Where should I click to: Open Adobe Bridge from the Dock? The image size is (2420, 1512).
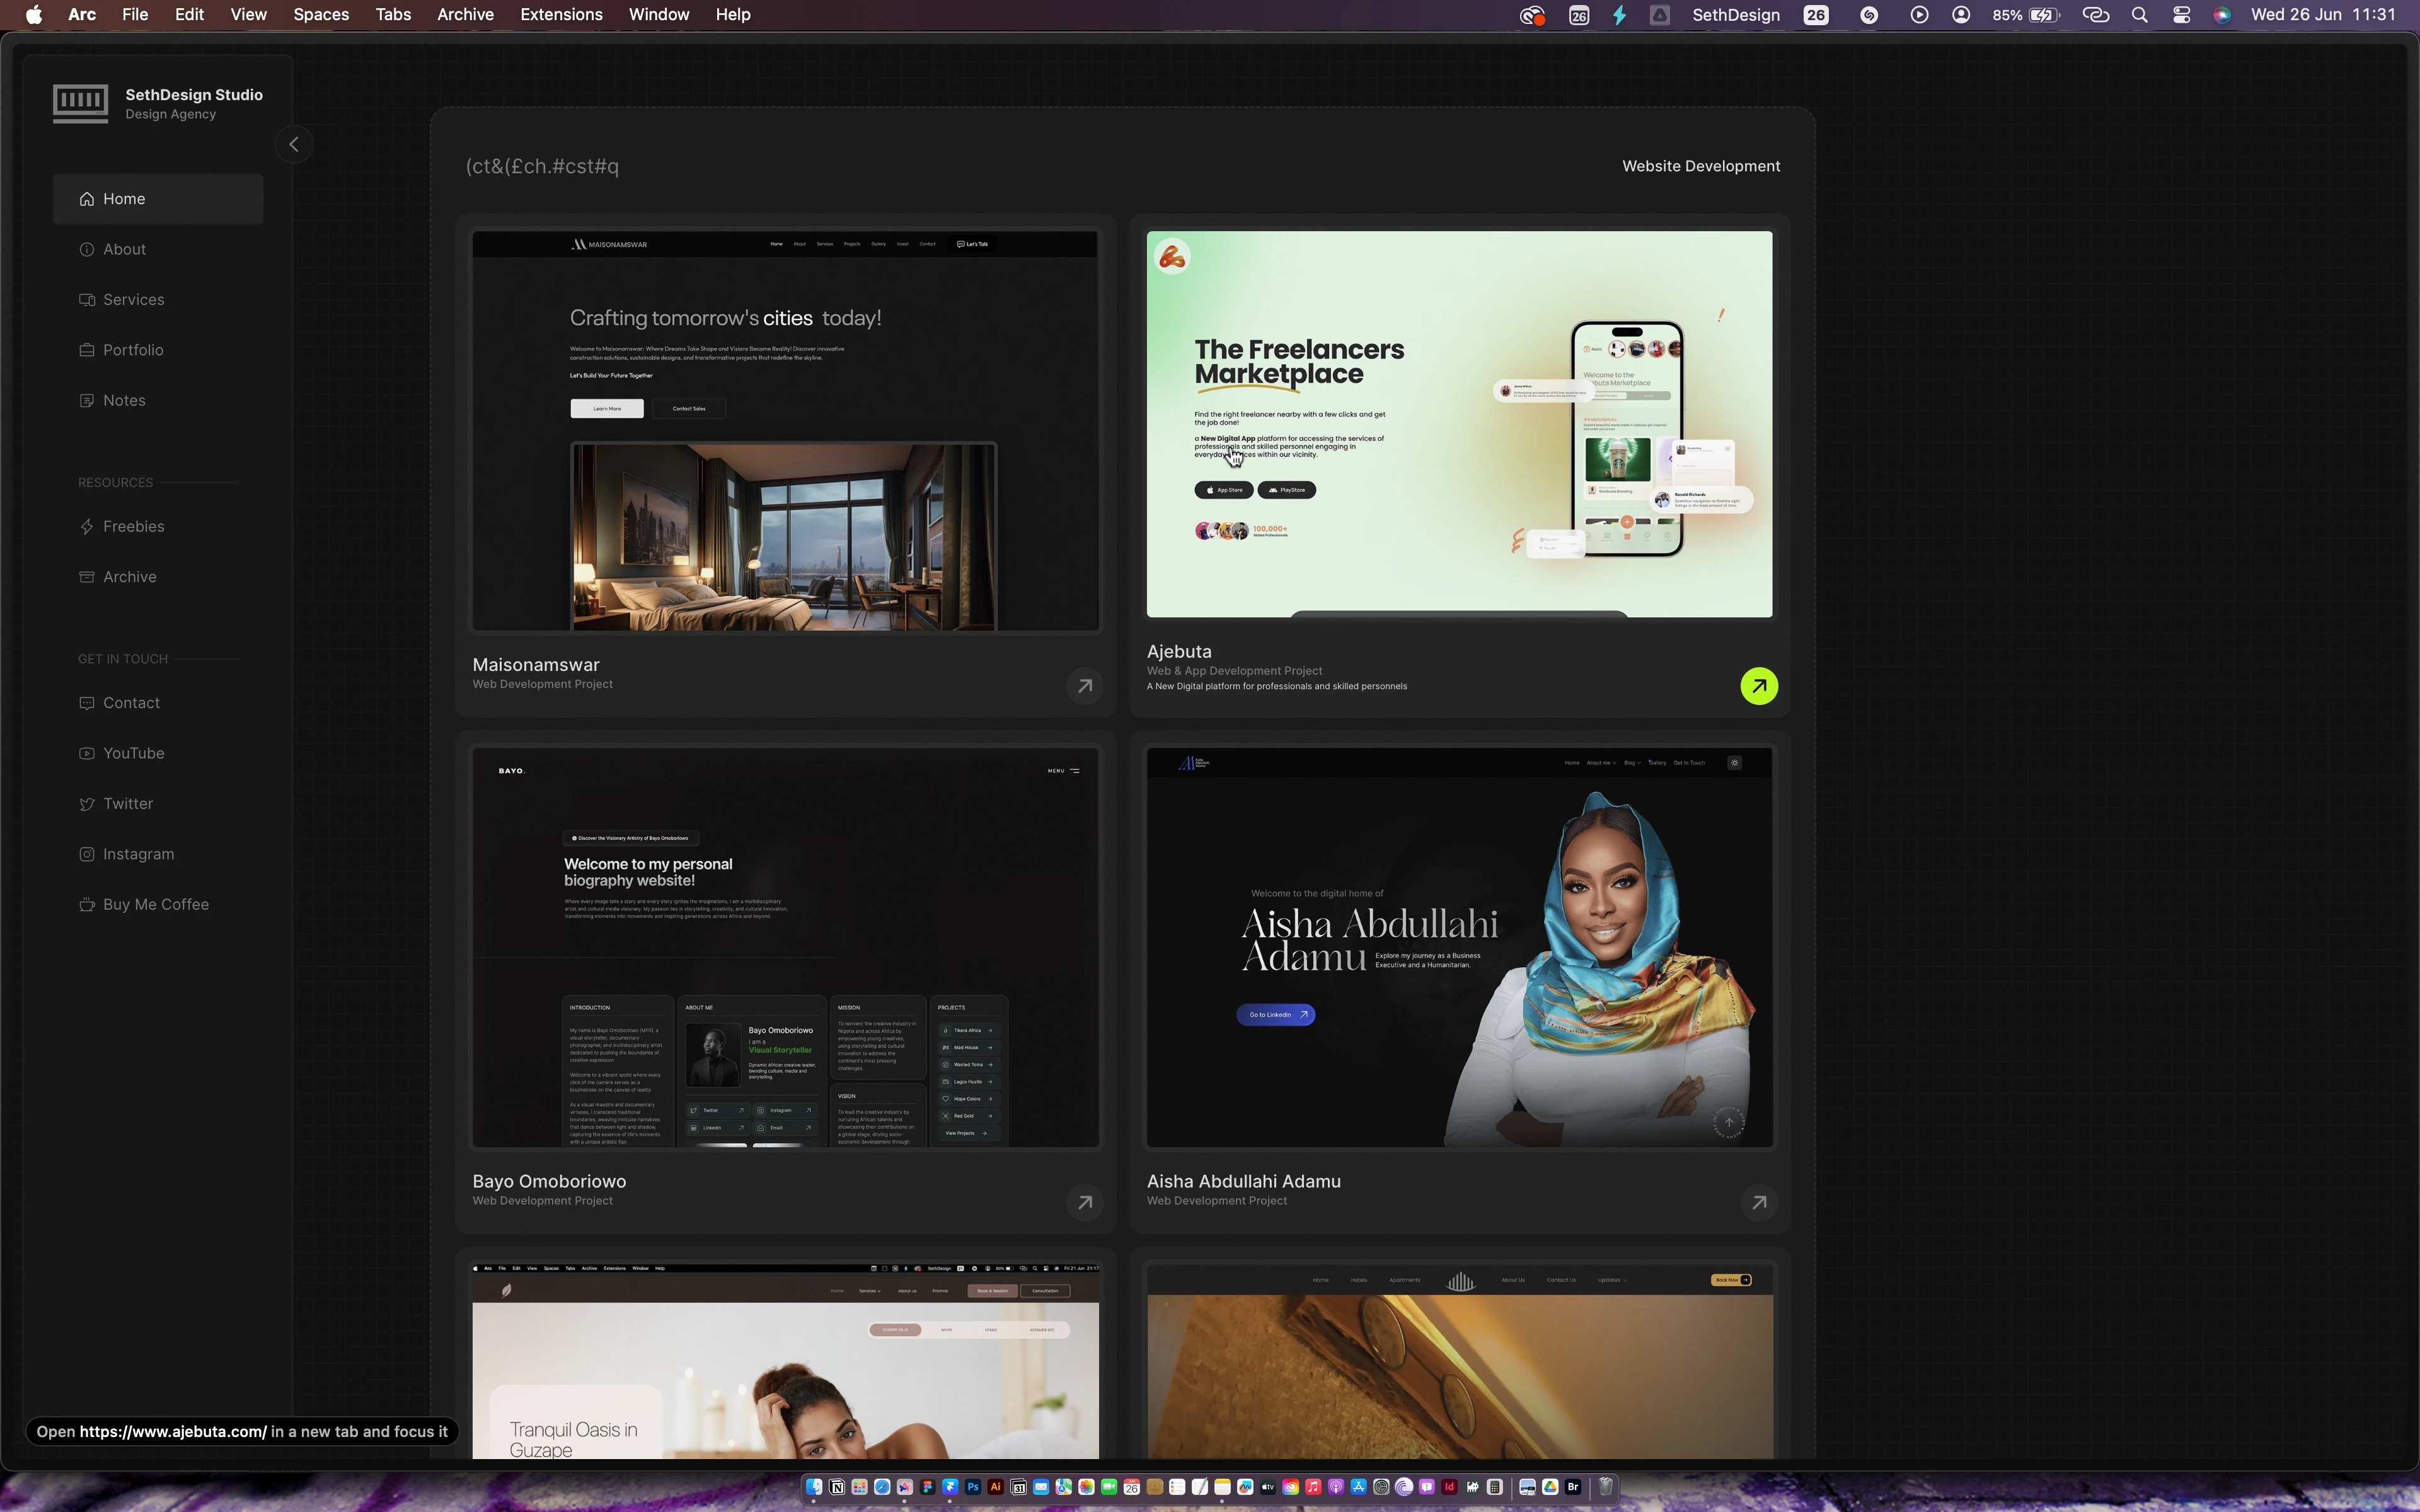[x=1573, y=1487]
